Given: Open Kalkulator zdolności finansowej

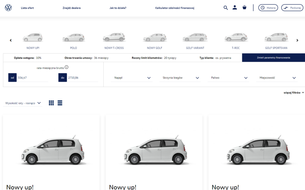Looking at the screenshot, I should [175, 8].
